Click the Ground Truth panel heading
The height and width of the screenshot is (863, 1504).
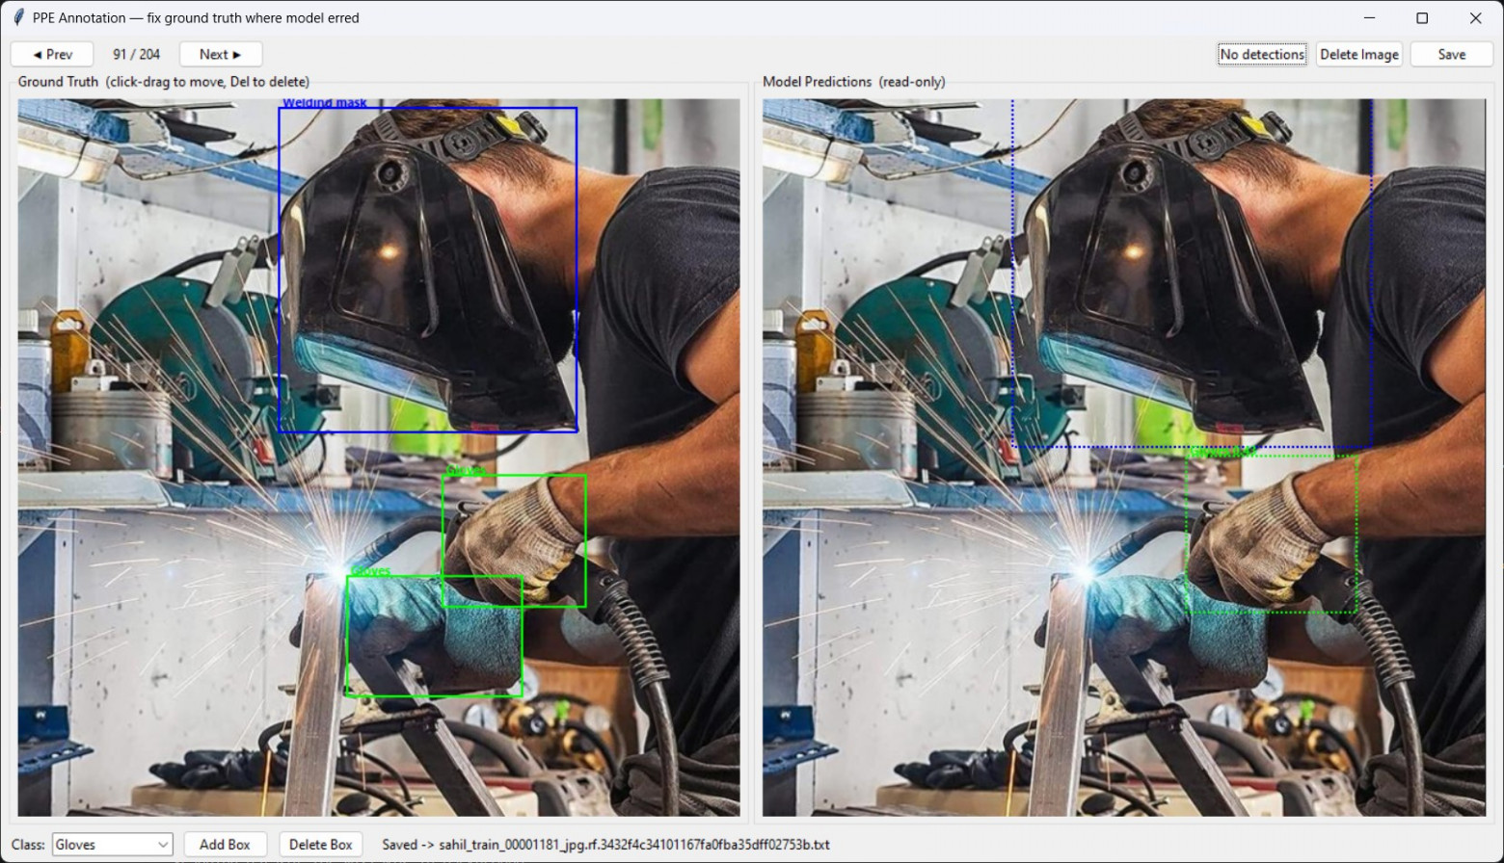click(164, 82)
